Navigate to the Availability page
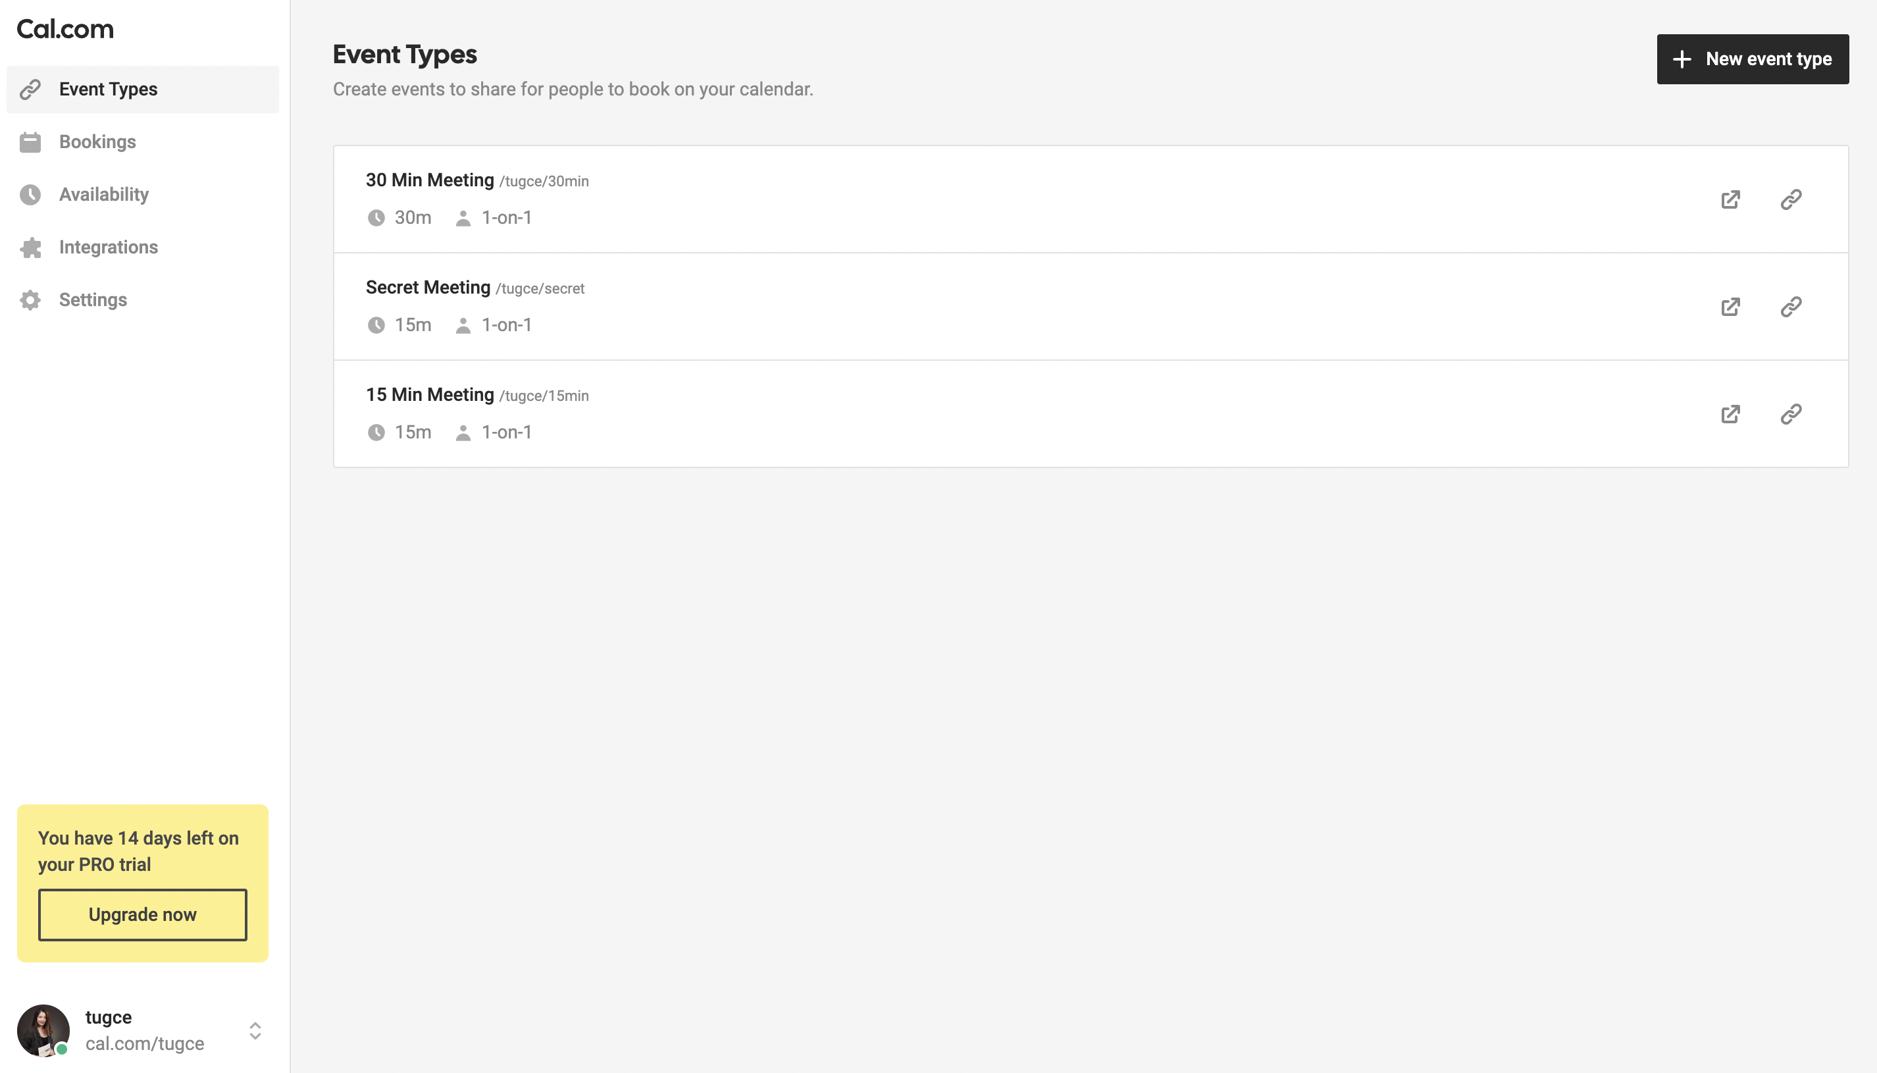The height and width of the screenshot is (1073, 1877). pyautogui.click(x=104, y=195)
